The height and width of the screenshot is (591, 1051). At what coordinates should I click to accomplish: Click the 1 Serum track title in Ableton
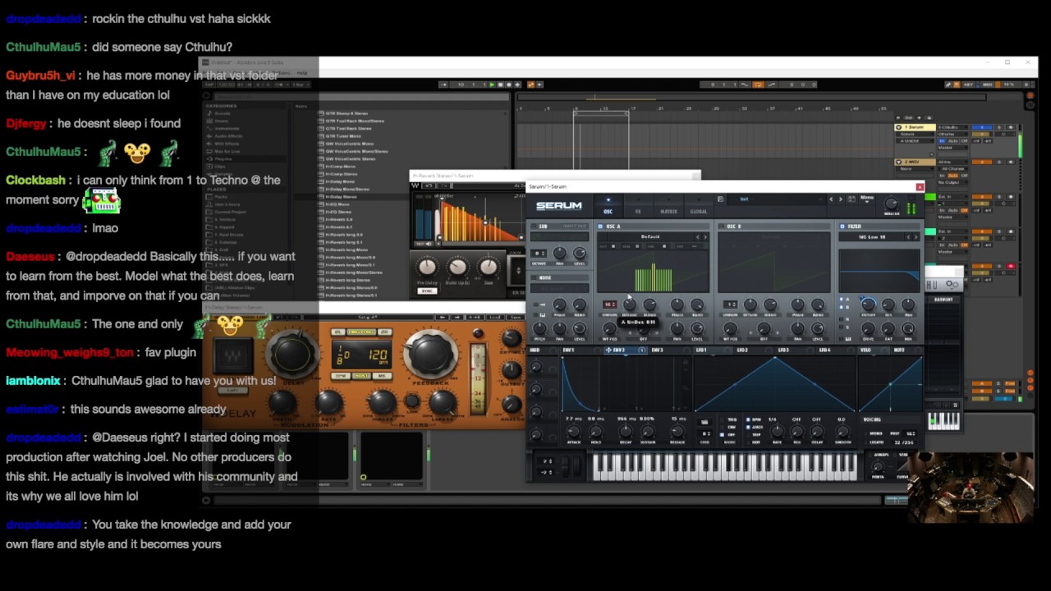tap(916, 127)
